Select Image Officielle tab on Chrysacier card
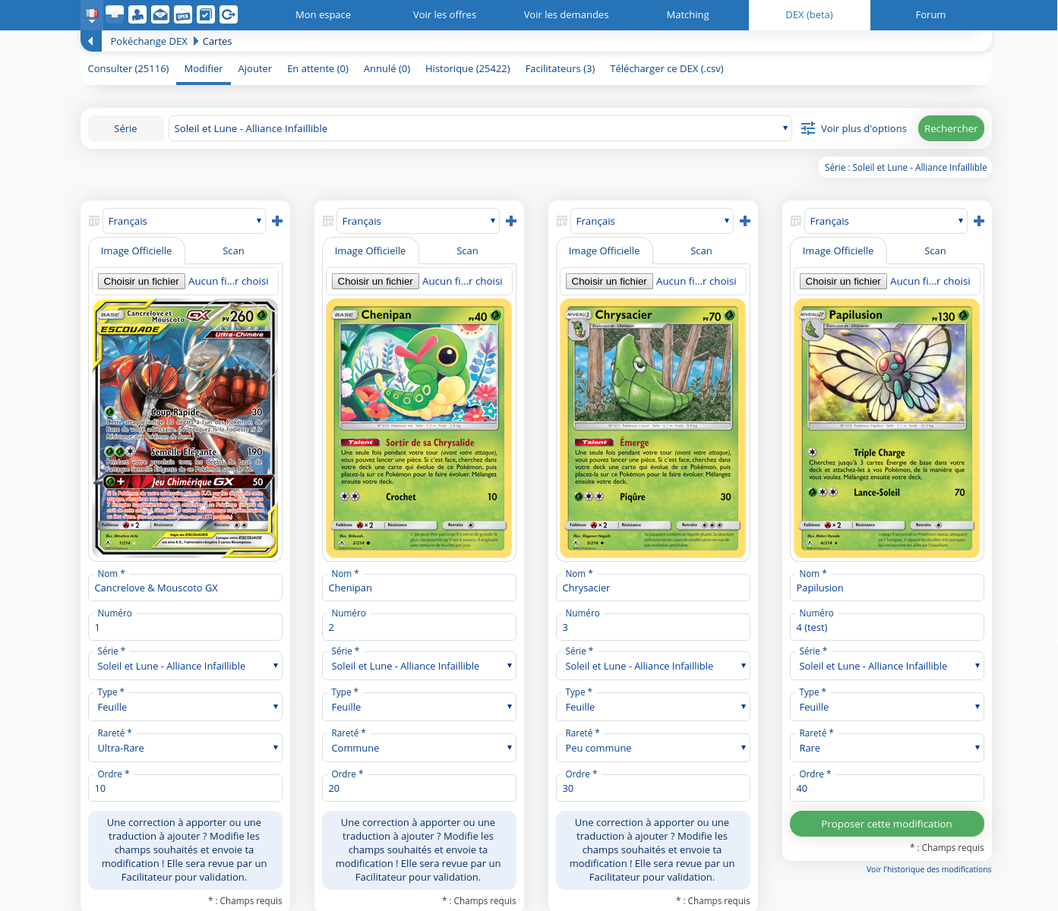The height and width of the screenshot is (911, 1058). [x=604, y=251]
